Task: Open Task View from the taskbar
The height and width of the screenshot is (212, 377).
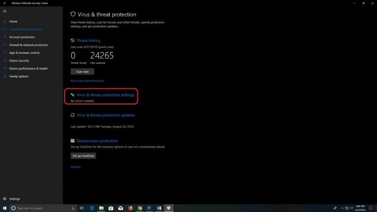Action: tap(82, 208)
